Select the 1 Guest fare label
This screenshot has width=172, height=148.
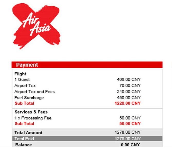point(22,79)
